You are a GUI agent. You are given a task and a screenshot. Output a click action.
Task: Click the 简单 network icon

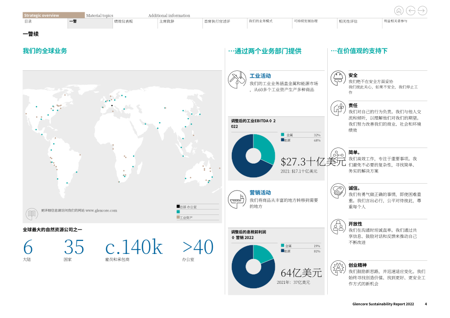tap(338, 155)
